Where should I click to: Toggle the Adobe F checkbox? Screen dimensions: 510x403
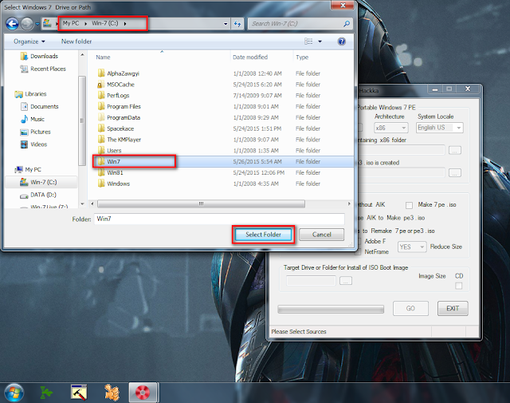(x=359, y=242)
